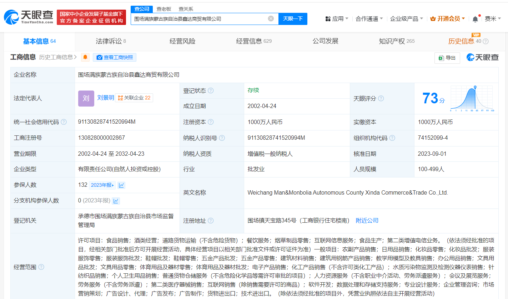Image resolution: width=508 pixels, height=299 pixels.
Task: Open the 知识产权 tab
Action: (396, 41)
